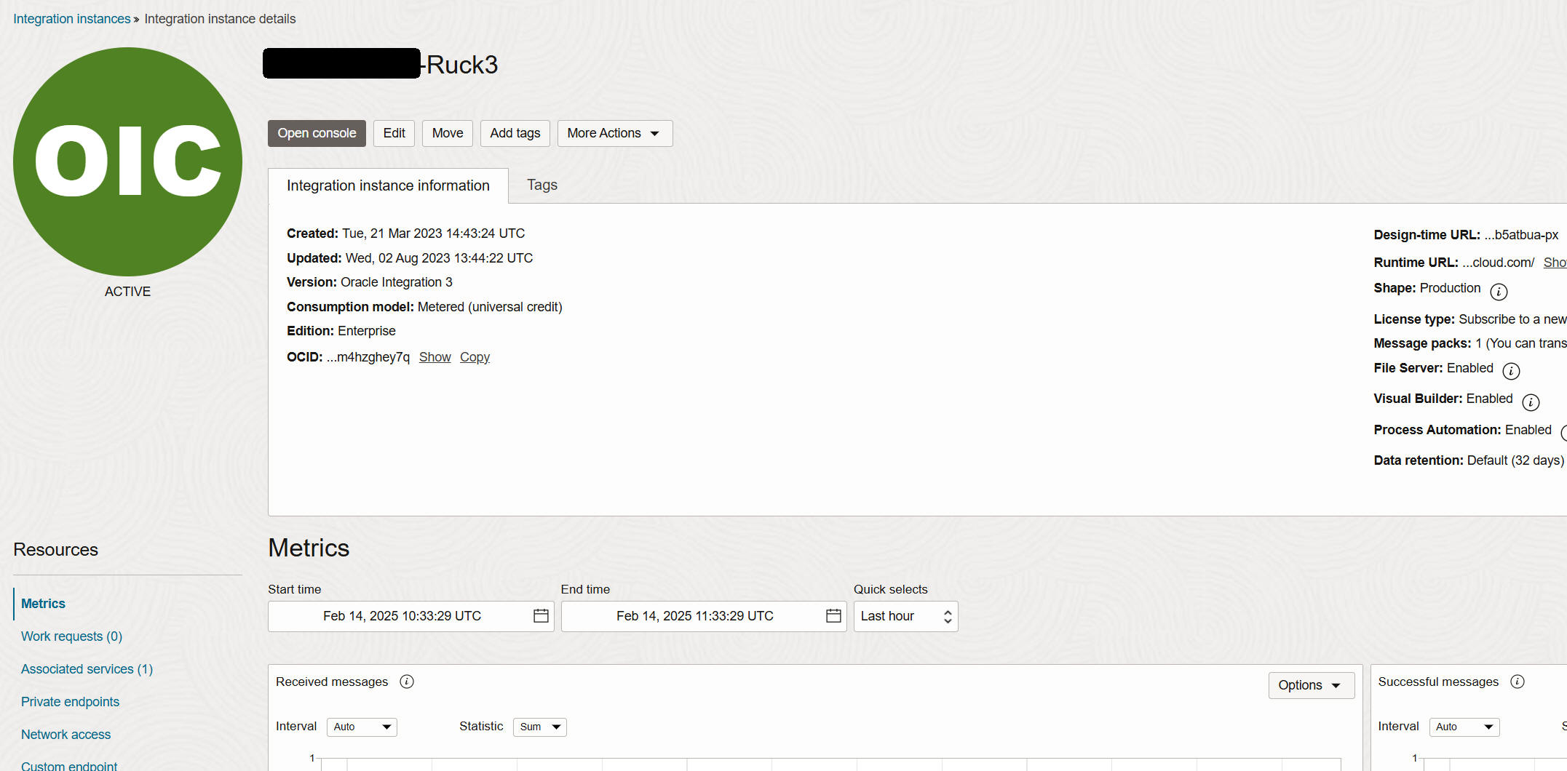The image size is (1567, 771).
Task: Open Custom endpoint resource
Action: coord(69,765)
